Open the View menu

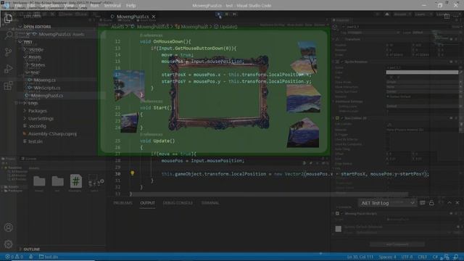[x=69, y=5]
